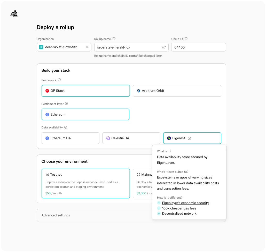Click the EigenDA logo icon

pyautogui.click(x=169, y=138)
